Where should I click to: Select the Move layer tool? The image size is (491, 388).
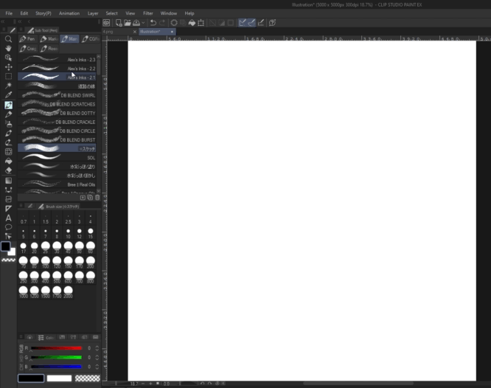click(x=8, y=67)
